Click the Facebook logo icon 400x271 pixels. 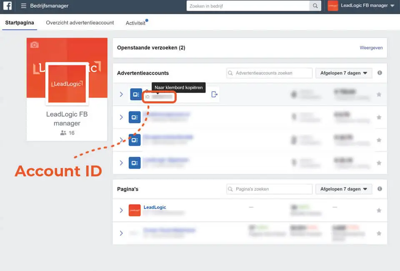[7, 6]
